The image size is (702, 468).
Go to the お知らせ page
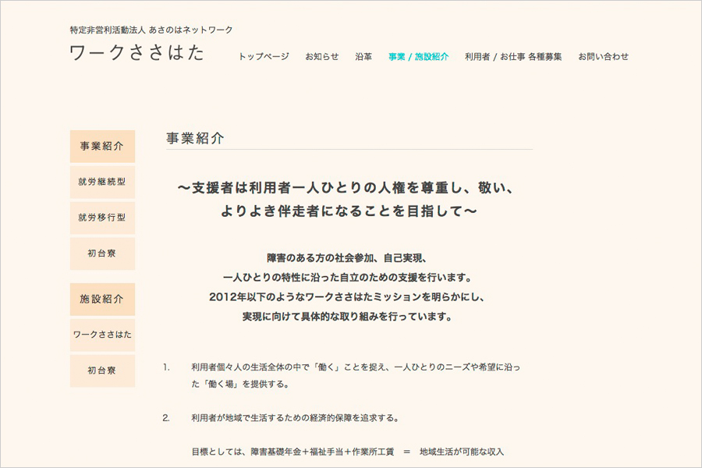(322, 57)
